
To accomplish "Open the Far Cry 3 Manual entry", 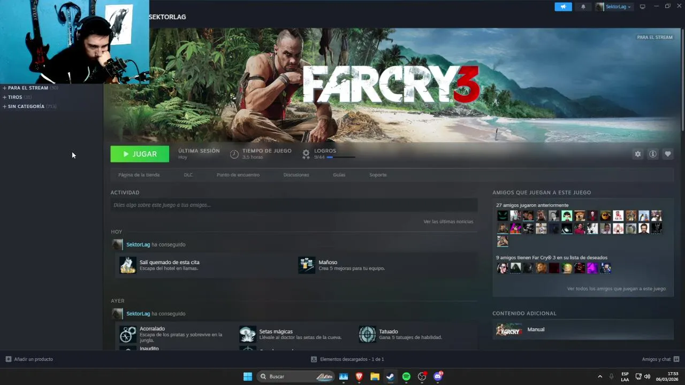I will tap(583, 329).
